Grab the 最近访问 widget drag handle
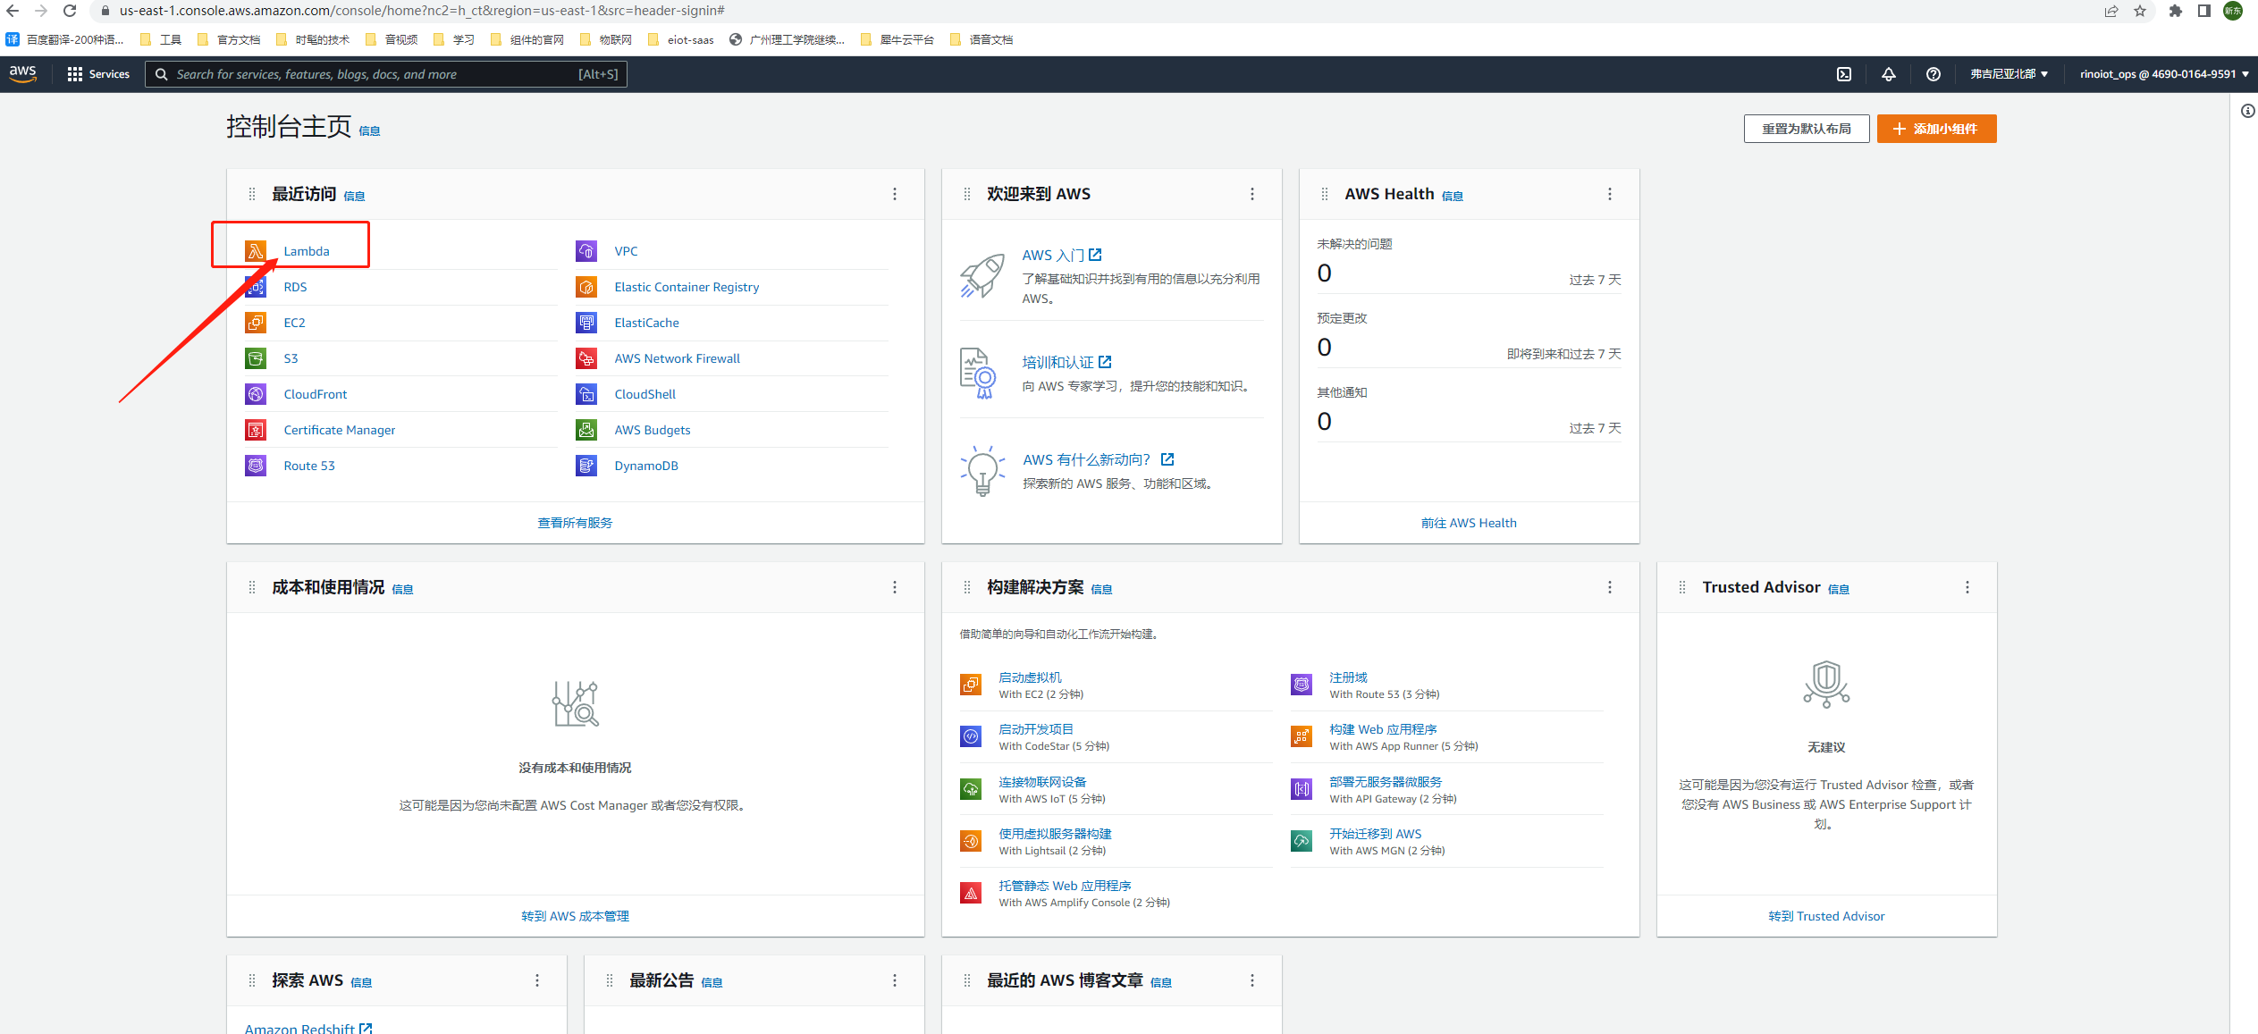 pyautogui.click(x=252, y=194)
